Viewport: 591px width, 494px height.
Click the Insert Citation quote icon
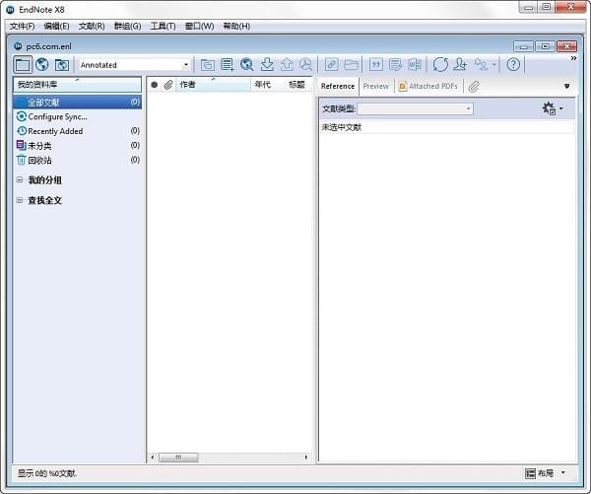376,65
